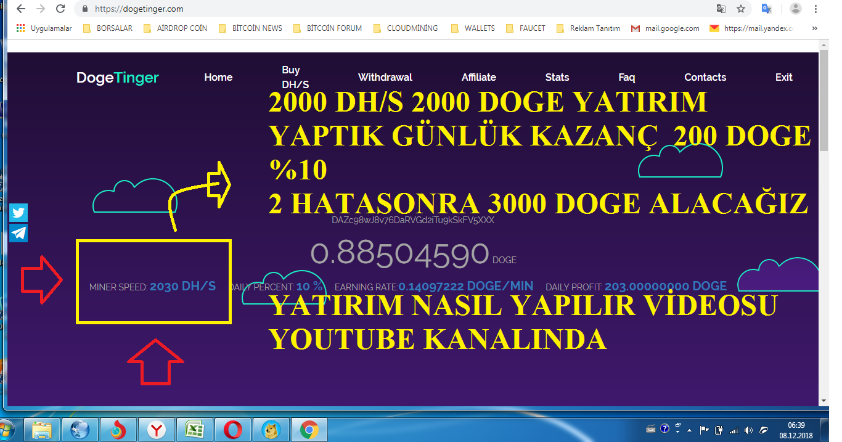Open the Stats menu item
Viewport: 842px width, 442px height.
(x=557, y=77)
